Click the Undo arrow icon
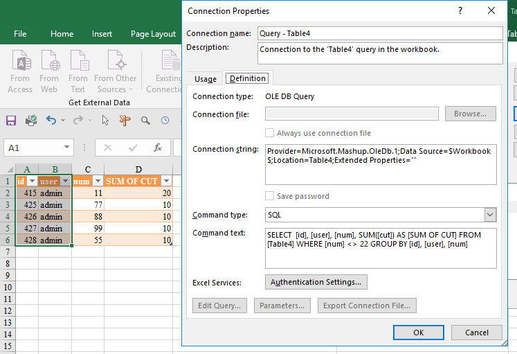517x354 pixels. 51,121
